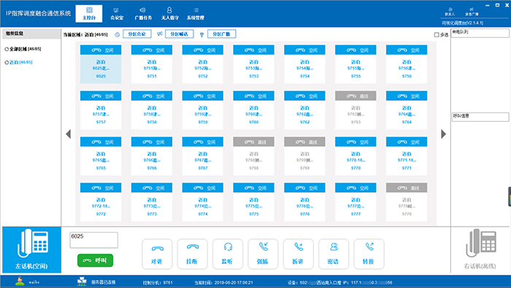511x288 pixels.
Task: Select the offline terminal card 9778
Action: pos(407,202)
